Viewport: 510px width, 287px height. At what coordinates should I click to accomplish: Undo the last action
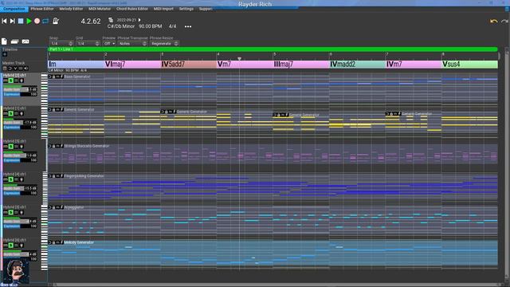tap(494, 22)
